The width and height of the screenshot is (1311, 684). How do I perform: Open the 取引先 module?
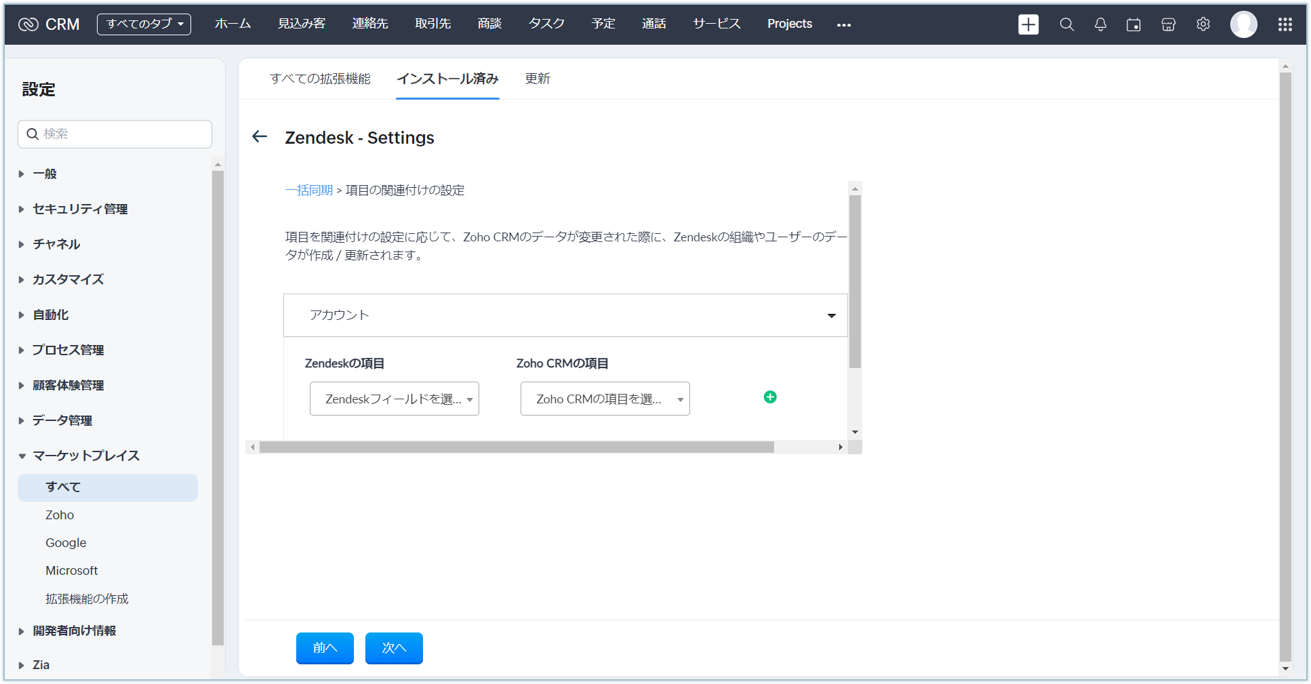(x=433, y=24)
